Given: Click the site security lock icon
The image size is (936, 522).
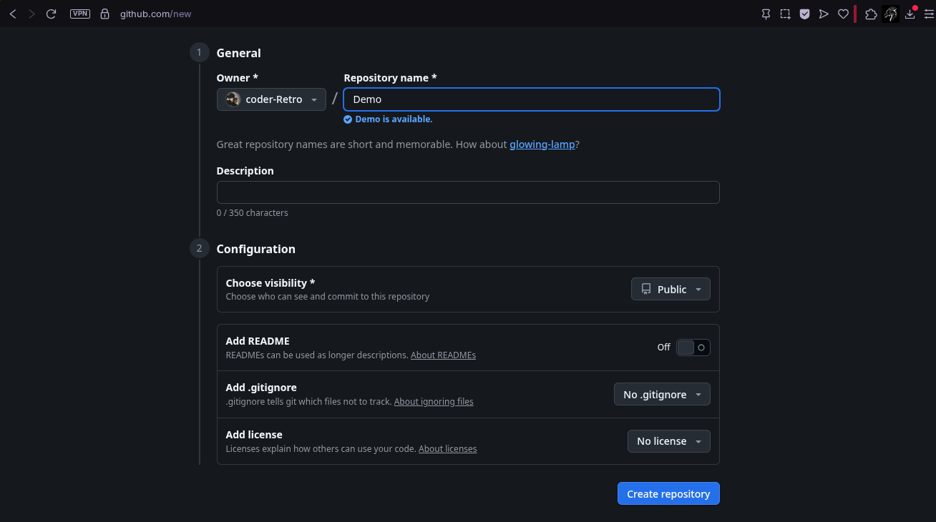Looking at the screenshot, I should pyautogui.click(x=105, y=14).
